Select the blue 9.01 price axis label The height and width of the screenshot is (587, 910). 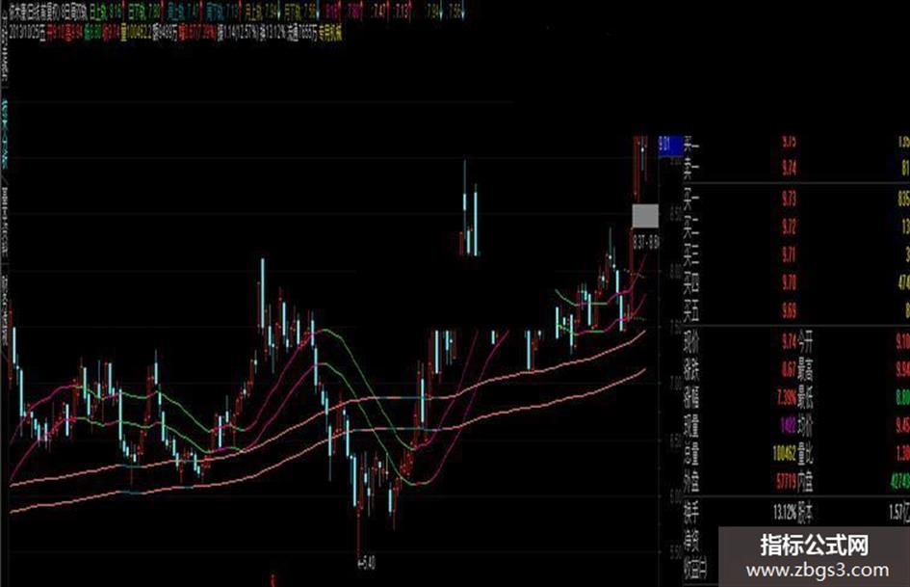tap(670, 145)
